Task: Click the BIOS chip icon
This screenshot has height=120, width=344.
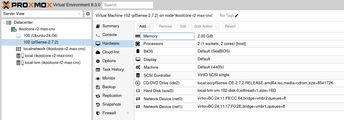Action: (138, 52)
